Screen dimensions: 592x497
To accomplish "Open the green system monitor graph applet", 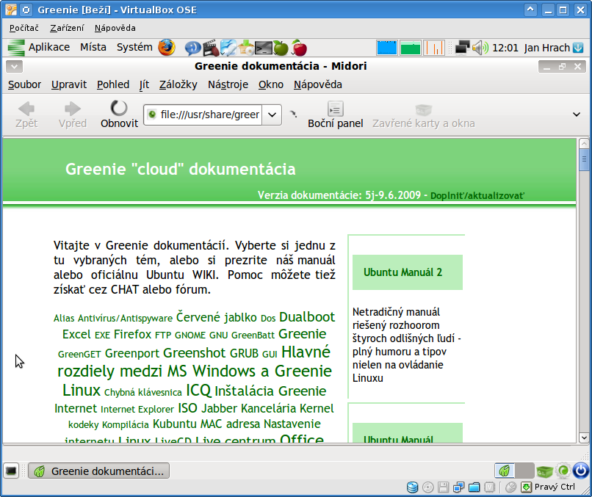I will (x=411, y=48).
